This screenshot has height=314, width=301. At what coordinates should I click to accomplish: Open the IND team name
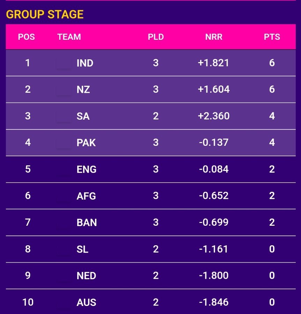coord(85,63)
